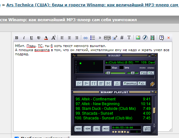
Task: Open the playlist REM menu
Action: tap(88, 129)
